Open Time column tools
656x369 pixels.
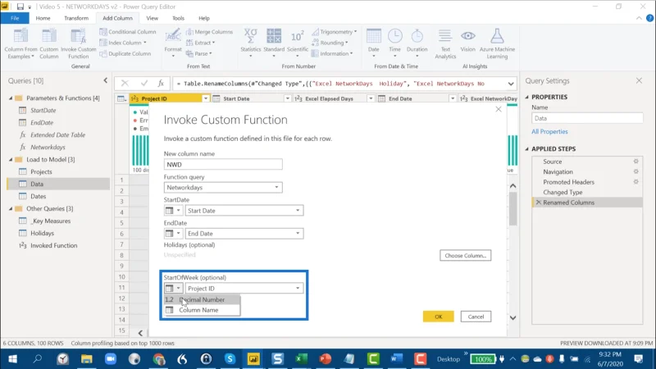[395, 43]
